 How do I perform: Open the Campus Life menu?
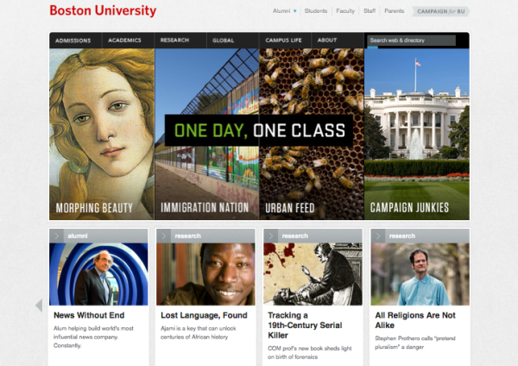(x=283, y=41)
